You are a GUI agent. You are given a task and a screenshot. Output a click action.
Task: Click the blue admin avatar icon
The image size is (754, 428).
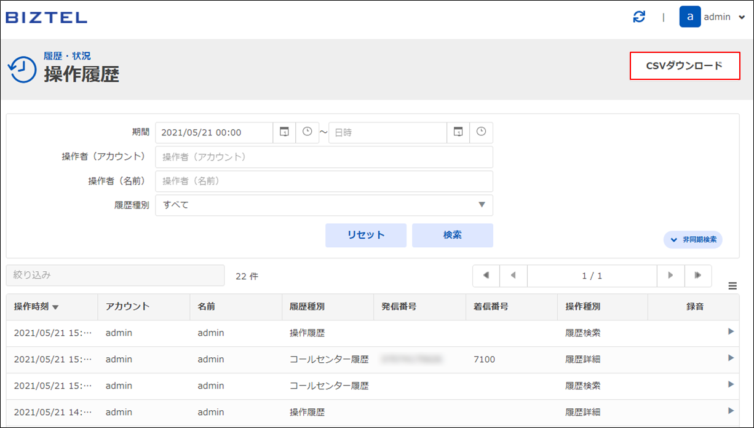point(690,17)
